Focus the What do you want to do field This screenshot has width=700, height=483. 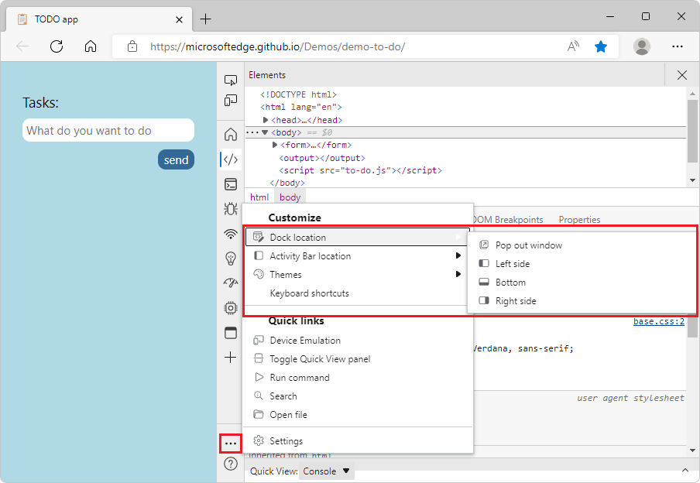(x=108, y=130)
